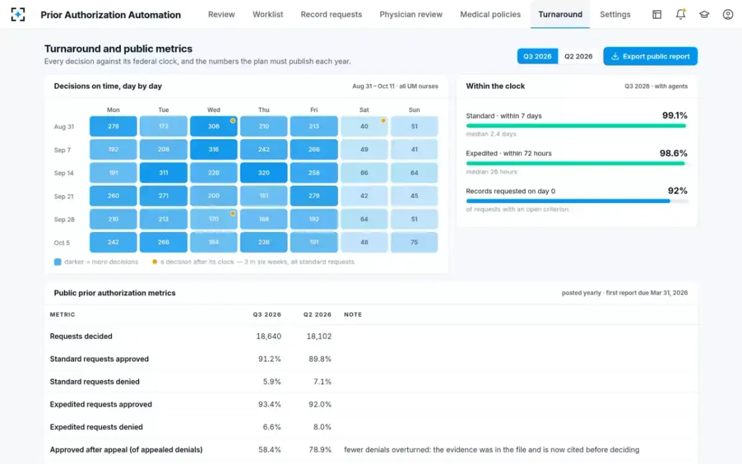This screenshot has width=742, height=464.
Task: Click Approved after appeal row label
Action: (x=126, y=450)
